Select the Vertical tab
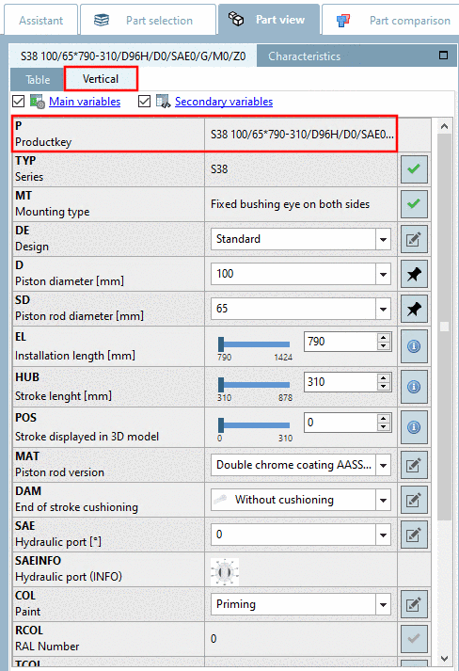The width and height of the screenshot is (459, 671). pyautogui.click(x=101, y=79)
